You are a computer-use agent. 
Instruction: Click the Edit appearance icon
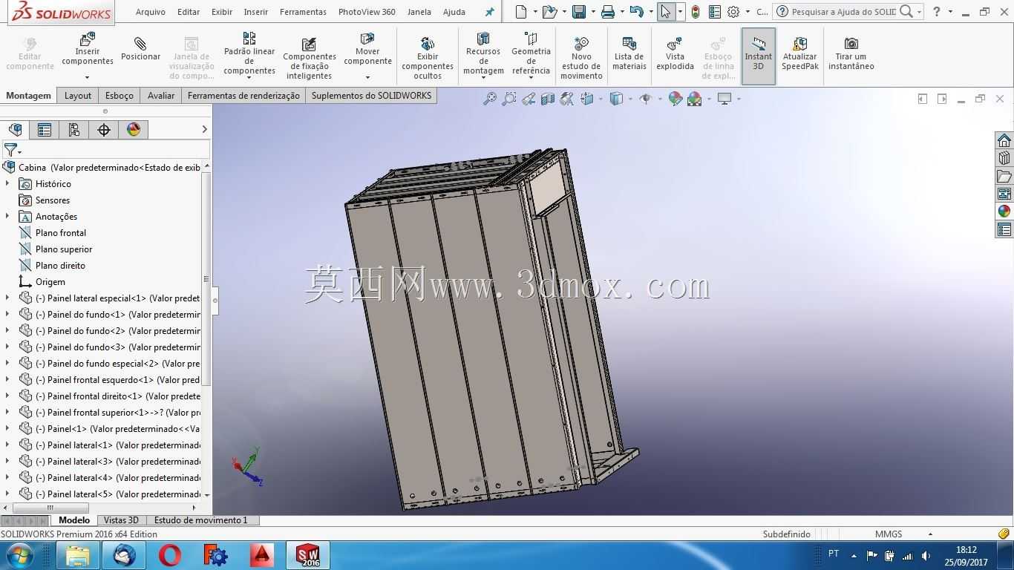(675, 99)
